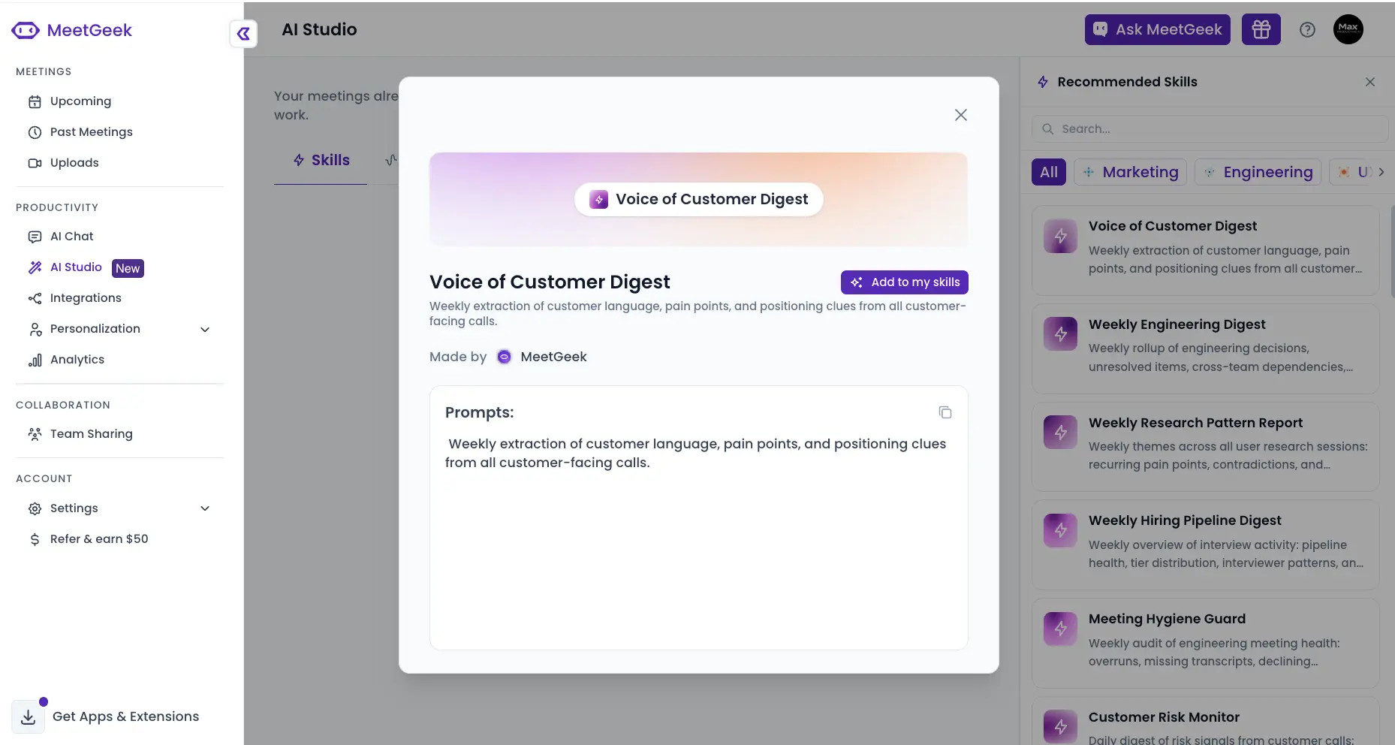Click the MeetGeek logo
Viewport: 1395px width, 745px height.
pyautogui.click(x=72, y=30)
